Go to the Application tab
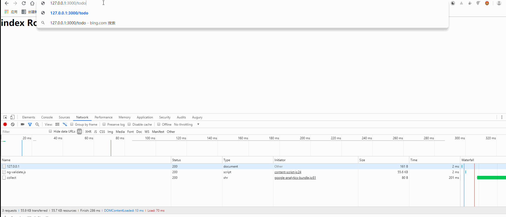 pos(145,117)
